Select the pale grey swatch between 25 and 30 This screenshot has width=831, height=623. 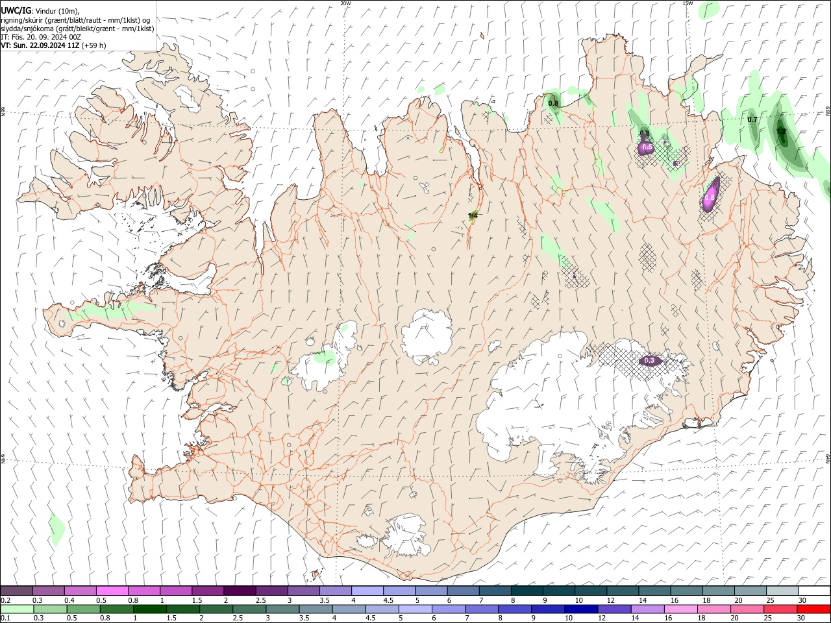coord(782,591)
